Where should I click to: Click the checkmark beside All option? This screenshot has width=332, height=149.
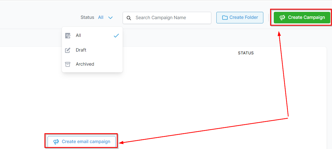pos(116,36)
